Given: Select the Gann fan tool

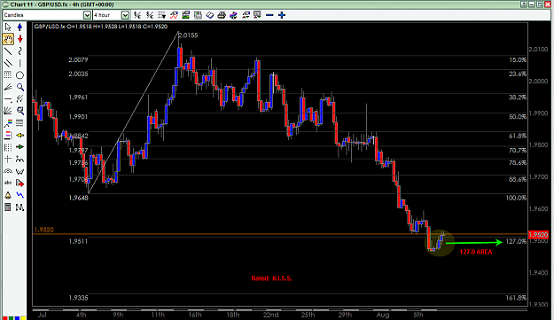Looking at the screenshot, I should (8, 112).
